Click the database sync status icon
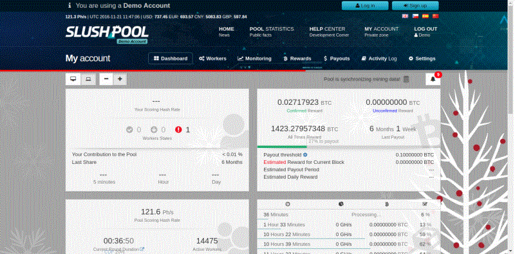 (406, 79)
